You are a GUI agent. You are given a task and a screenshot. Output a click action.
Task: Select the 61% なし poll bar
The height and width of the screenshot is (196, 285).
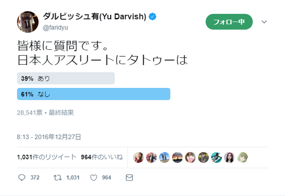pos(94,94)
